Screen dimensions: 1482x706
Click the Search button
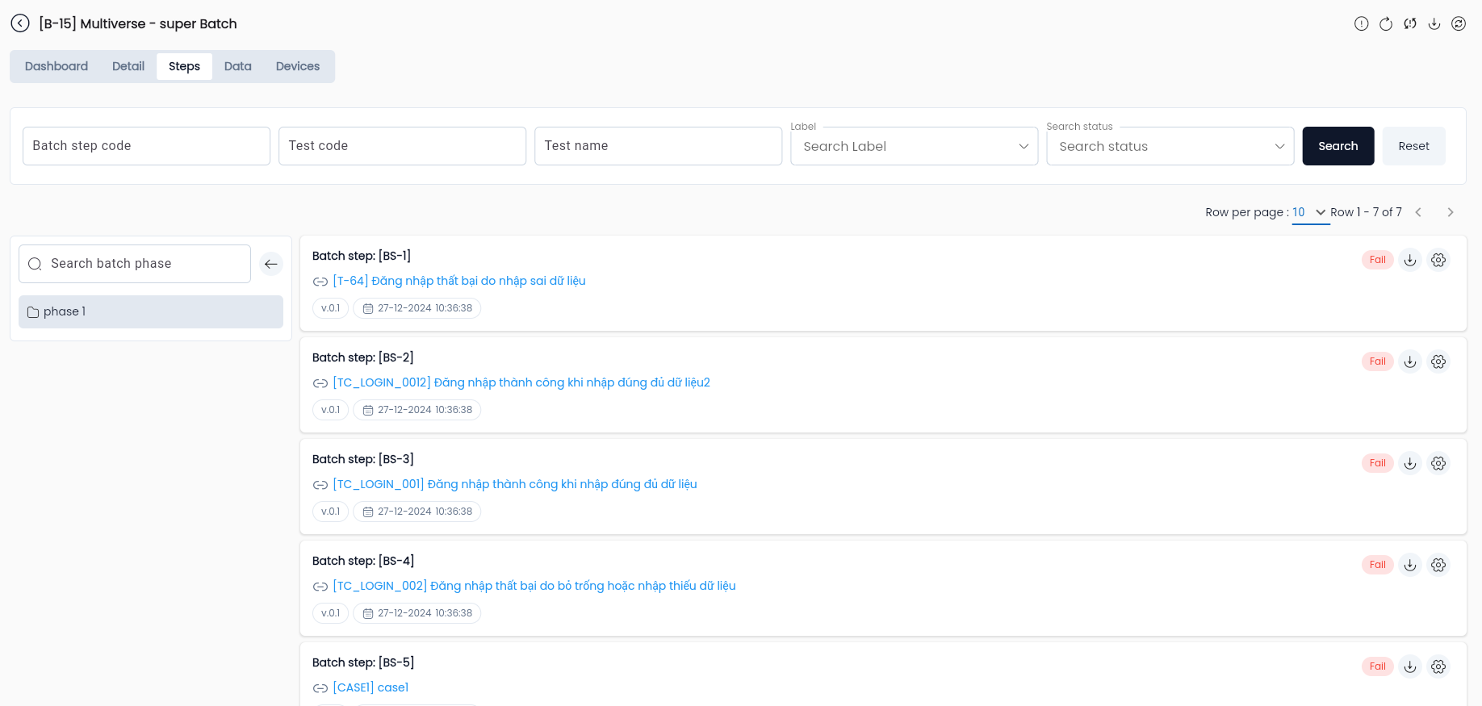click(1338, 146)
